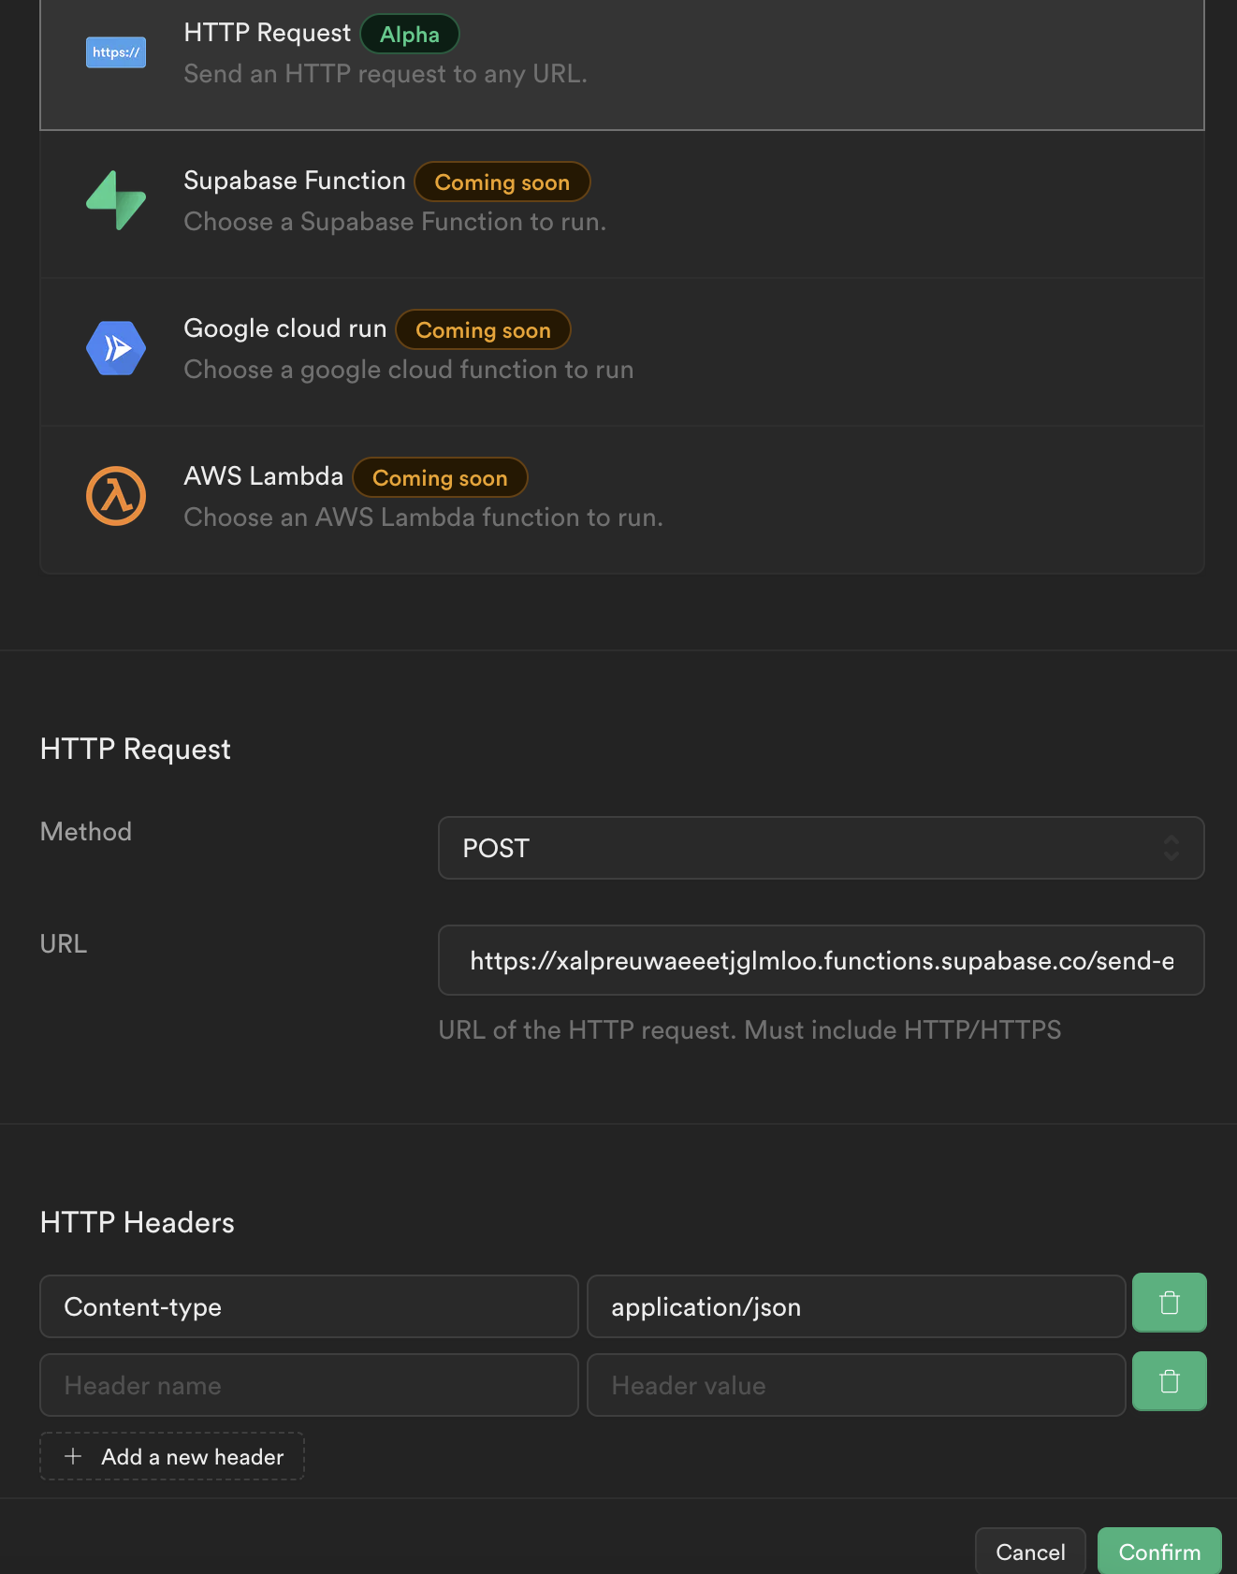Click the plus icon for new header

[x=73, y=1456]
